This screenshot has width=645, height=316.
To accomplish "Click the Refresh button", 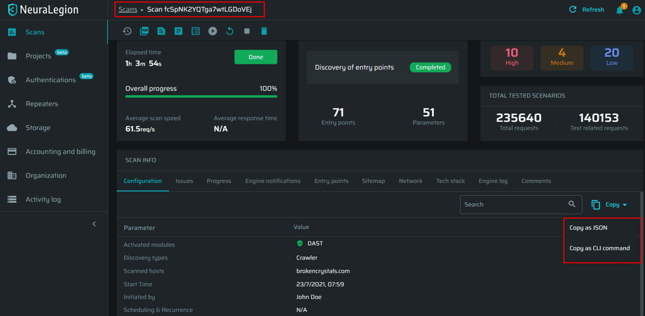I will (587, 9).
